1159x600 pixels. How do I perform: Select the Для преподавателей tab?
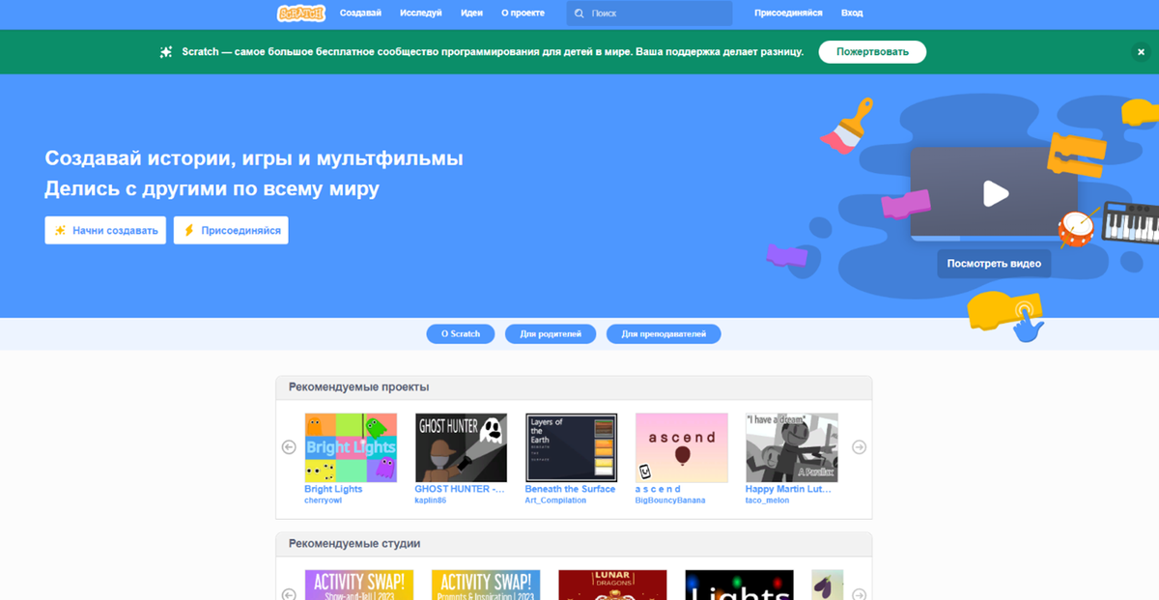click(x=664, y=332)
